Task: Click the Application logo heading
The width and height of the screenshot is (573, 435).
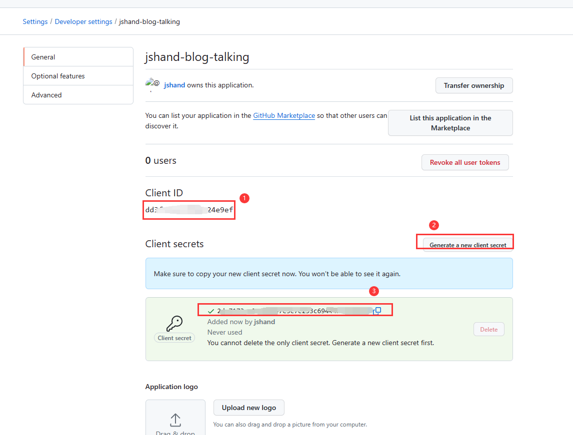Action: pyautogui.click(x=171, y=387)
